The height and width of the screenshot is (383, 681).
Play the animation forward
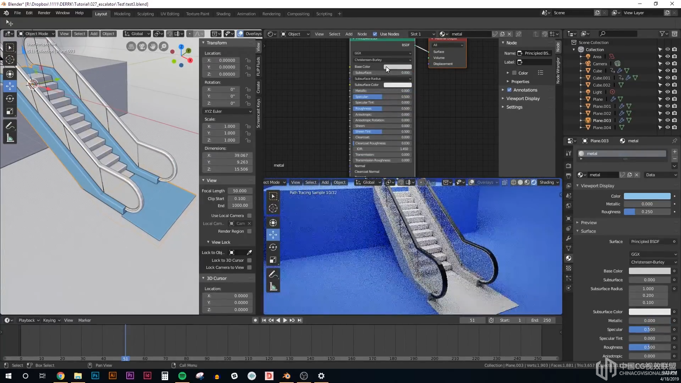pyautogui.click(x=285, y=320)
